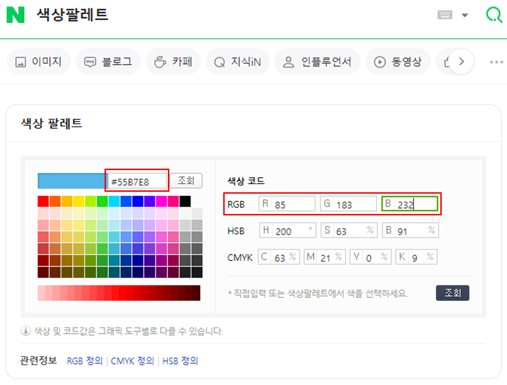Select the bright green swatch in top row
Viewport: 507px width, 385px height.
click(102, 201)
